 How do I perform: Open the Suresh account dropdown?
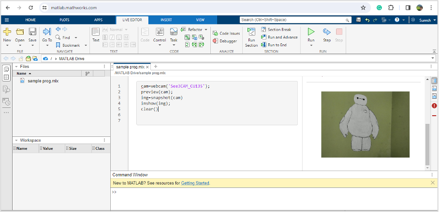pos(427,20)
